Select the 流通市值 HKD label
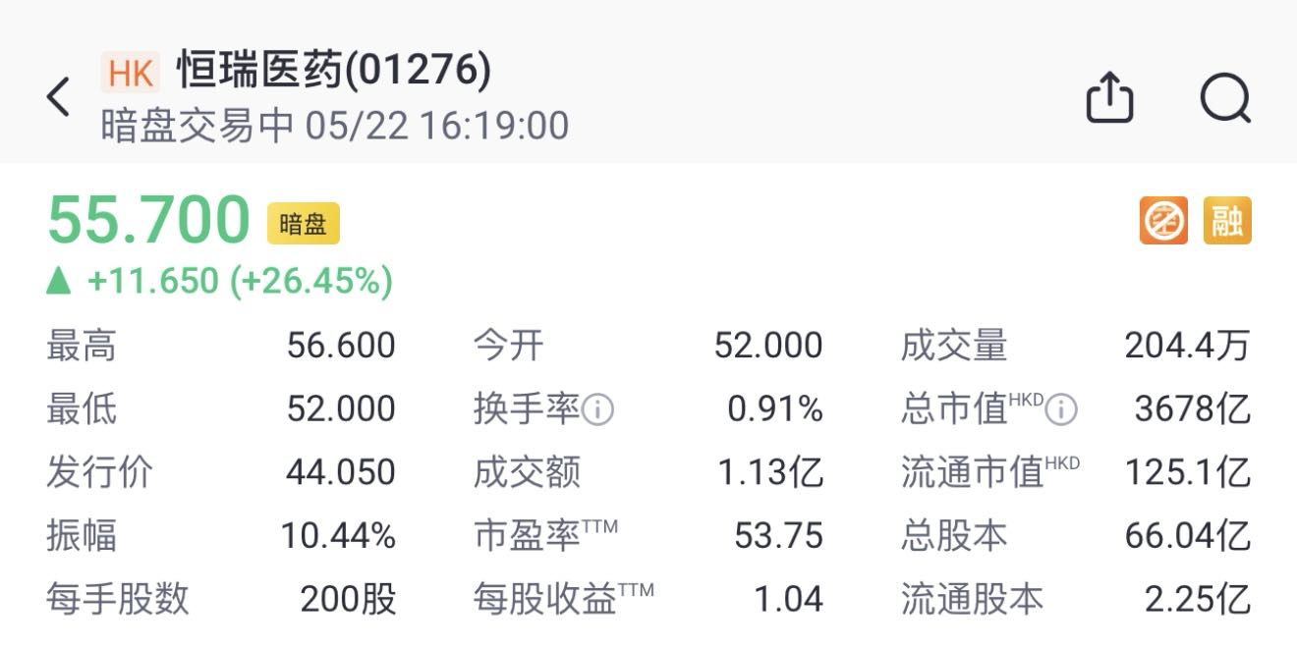Viewport: 1297px width, 648px height. pos(990,472)
